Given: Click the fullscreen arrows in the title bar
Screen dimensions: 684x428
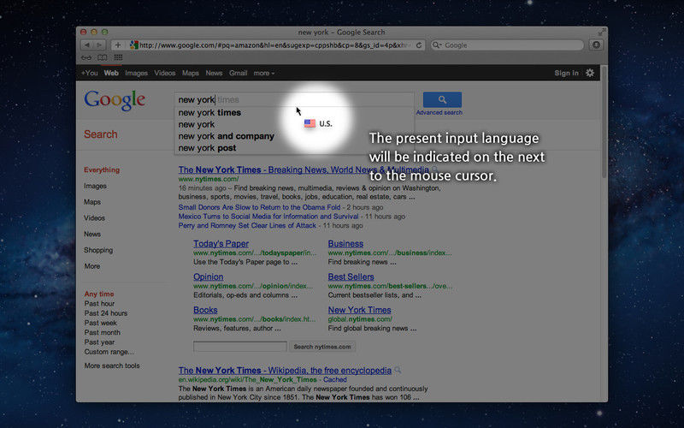Looking at the screenshot, I should click(602, 32).
